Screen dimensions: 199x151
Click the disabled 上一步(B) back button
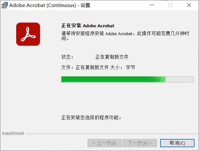click(x=105, y=143)
